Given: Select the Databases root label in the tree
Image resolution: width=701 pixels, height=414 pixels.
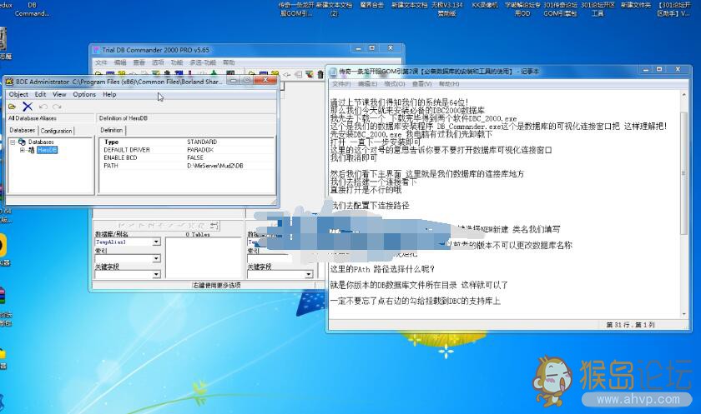Looking at the screenshot, I should (x=41, y=142).
